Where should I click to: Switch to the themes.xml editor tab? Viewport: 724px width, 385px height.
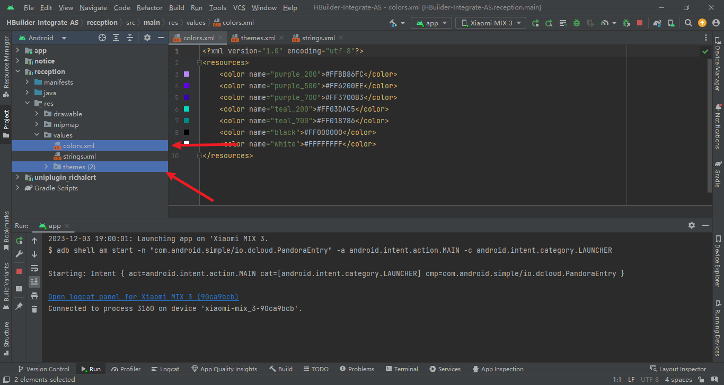(258, 38)
